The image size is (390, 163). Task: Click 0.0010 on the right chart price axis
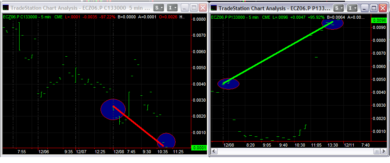point(379,131)
